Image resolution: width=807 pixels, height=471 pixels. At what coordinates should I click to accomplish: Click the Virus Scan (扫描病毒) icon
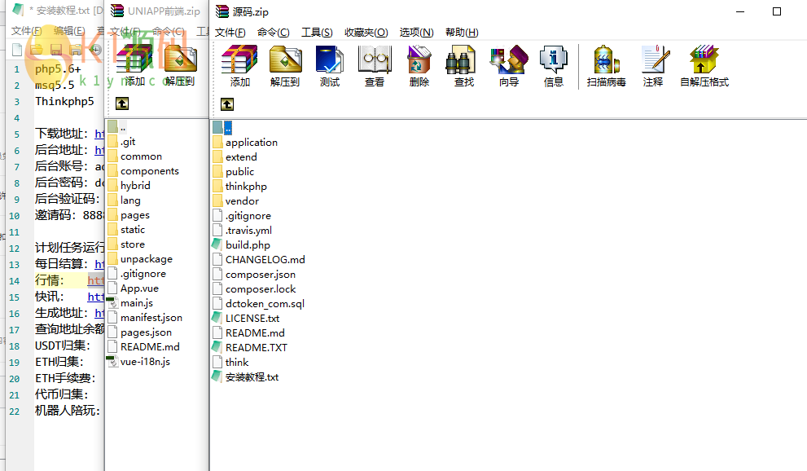click(606, 59)
